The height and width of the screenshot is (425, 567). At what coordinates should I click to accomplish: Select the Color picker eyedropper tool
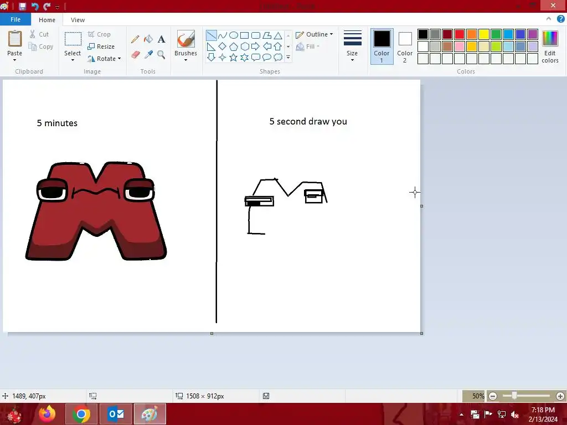point(148,55)
